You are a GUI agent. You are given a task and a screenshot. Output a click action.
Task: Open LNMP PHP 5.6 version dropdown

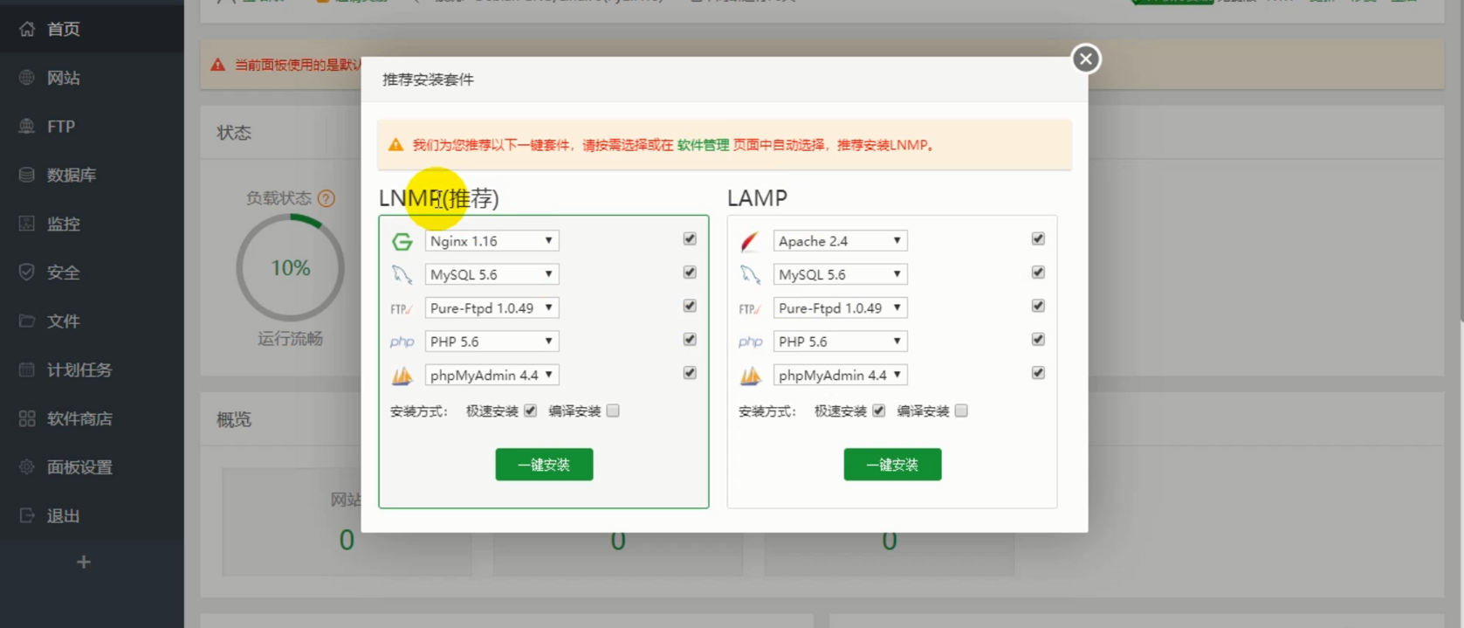tap(491, 342)
